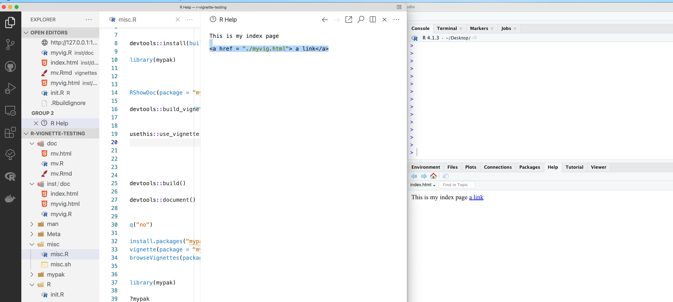The image size is (673, 302).
Task: Open http://127.0.0.1 entry in open editors
Action: (x=60, y=43)
